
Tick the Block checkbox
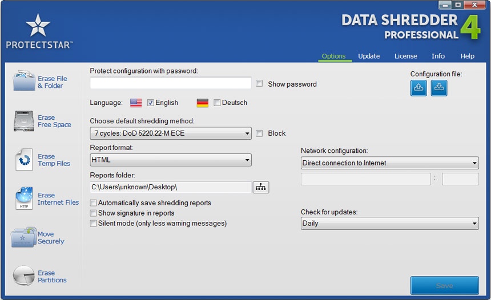click(259, 133)
